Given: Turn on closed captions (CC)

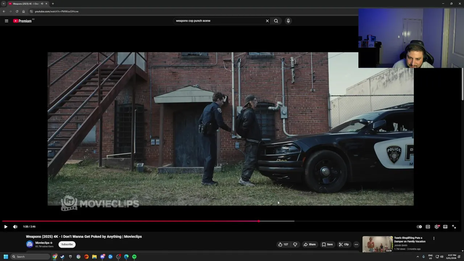Looking at the screenshot, I should pyautogui.click(x=428, y=227).
